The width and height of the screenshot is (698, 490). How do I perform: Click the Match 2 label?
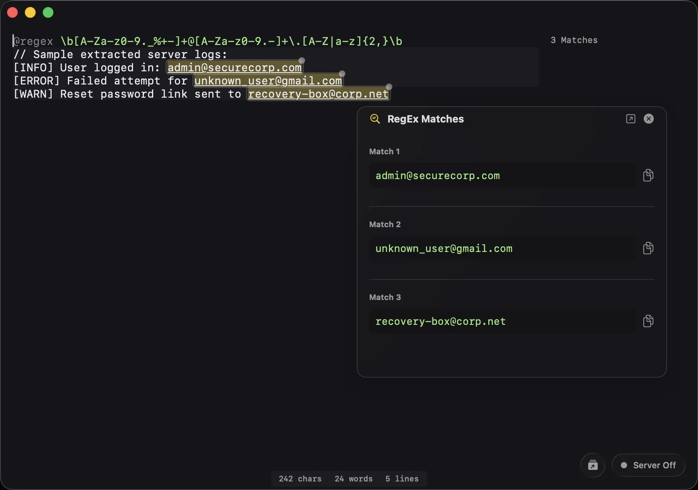pyautogui.click(x=385, y=224)
